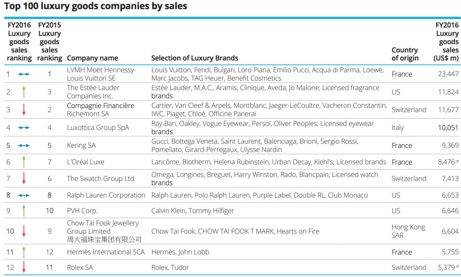Click the blue double arrow in Kering SA row
The width and height of the screenshot is (461, 277).
tap(24, 145)
